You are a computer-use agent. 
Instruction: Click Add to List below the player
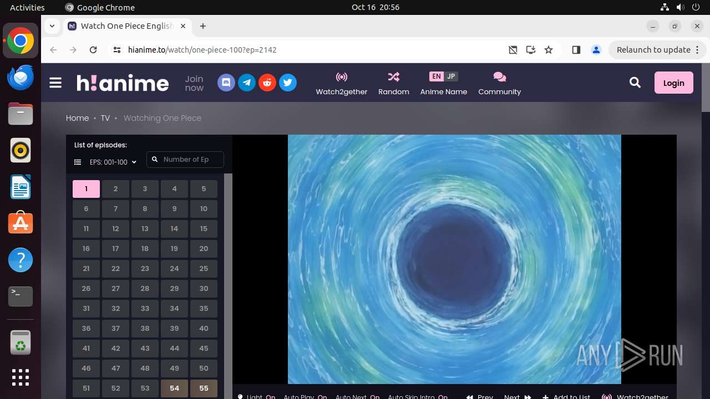[x=566, y=397]
